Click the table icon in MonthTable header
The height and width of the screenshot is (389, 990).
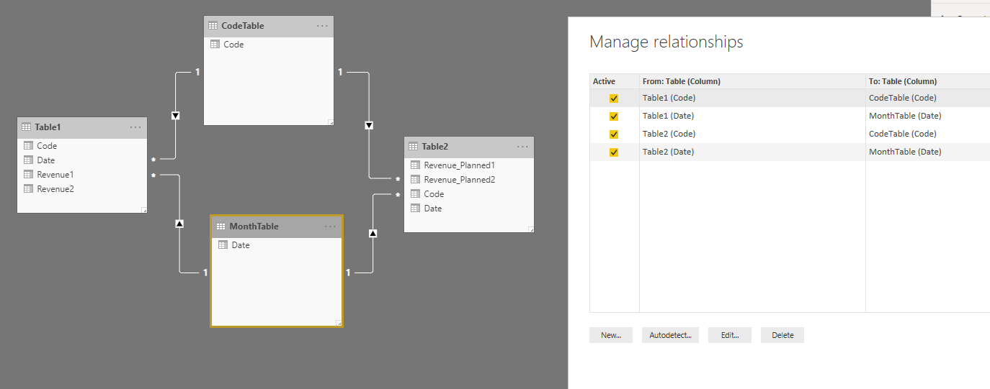pos(220,226)
